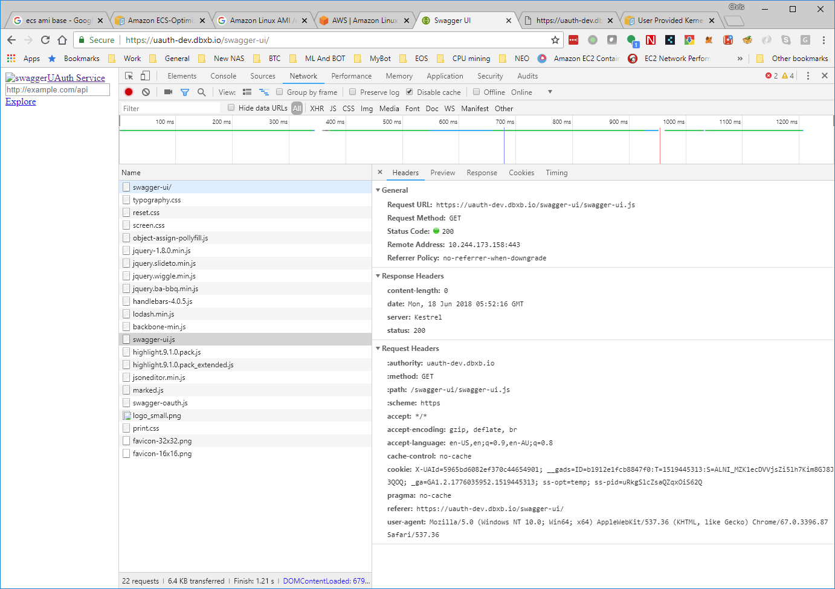Enable the Preserve log checkbox
The height and width of the screenshot is (589, 835).
tap(353, 92)
